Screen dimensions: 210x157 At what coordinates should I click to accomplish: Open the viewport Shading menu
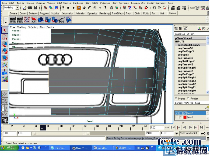coord(22,27)
